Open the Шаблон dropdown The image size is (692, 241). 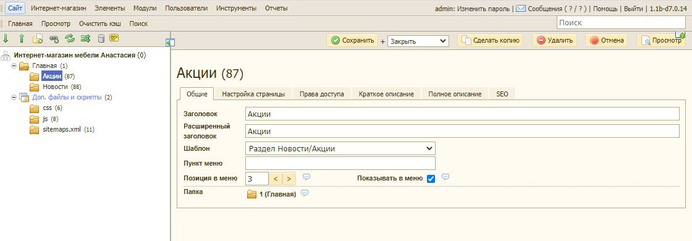point(340,148)
